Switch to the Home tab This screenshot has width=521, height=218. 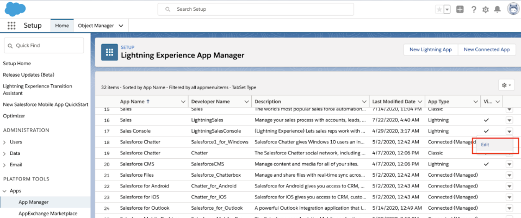[x=62, y=26]
